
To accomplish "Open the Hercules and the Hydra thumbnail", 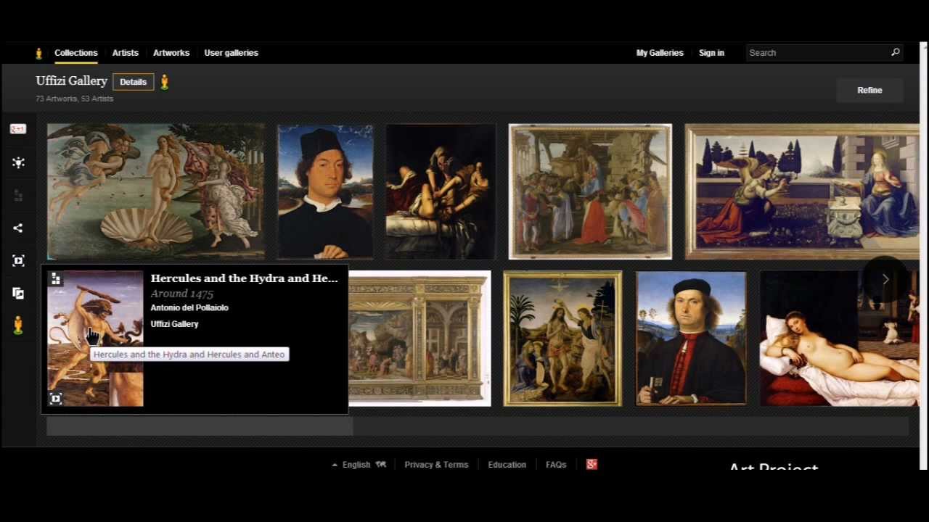I will tap(95, 339).
